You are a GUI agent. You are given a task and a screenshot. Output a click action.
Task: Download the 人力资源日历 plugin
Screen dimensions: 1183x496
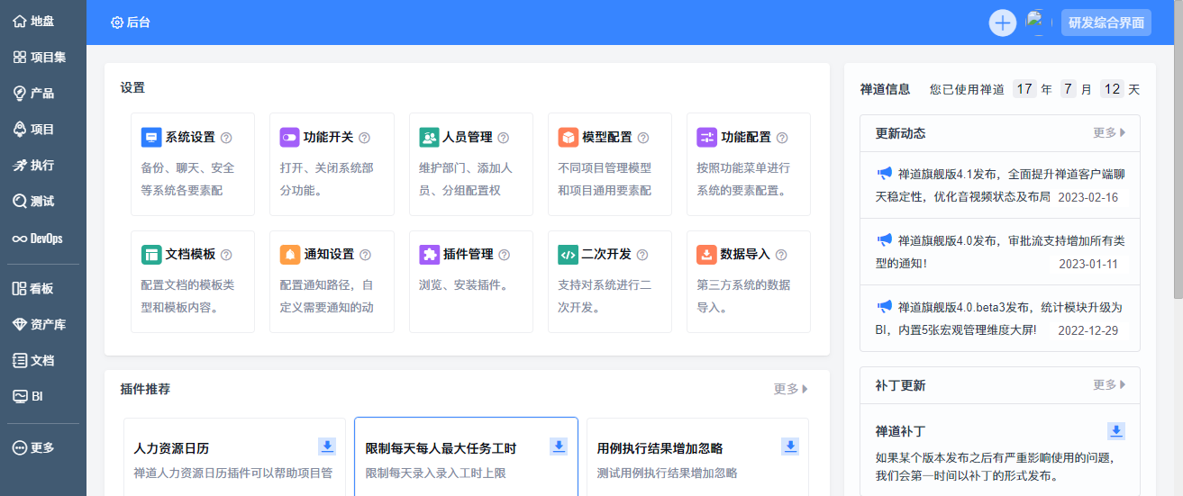pyautogui.click(x=327, y=446)
